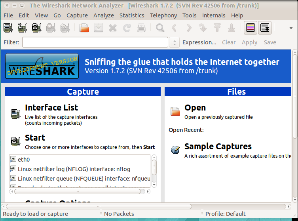
Task: Open the Statistics menu
Action: coord(132,15)
